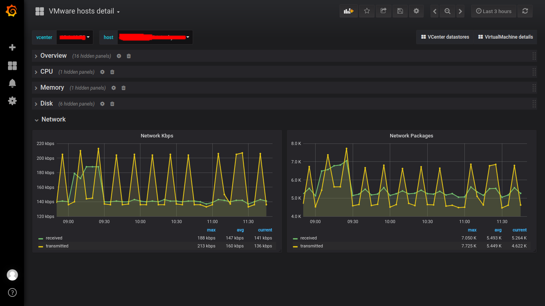Click the Network Kbps panel title
The width and height of the screenshot is (545, 306).
tap(157, 135)
